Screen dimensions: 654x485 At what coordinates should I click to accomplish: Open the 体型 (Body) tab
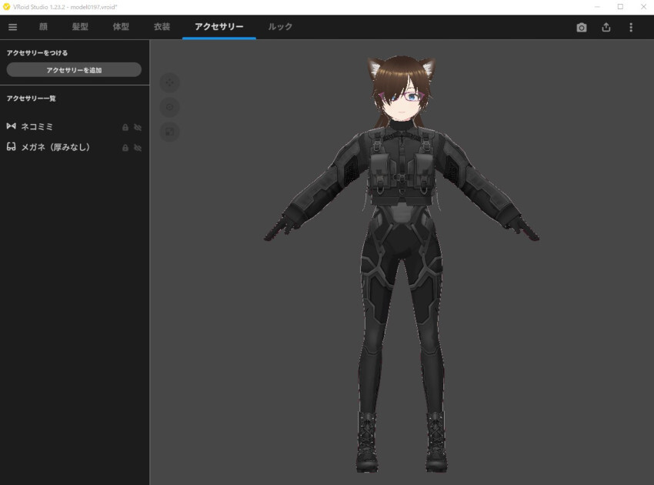pyautogui.click(x=121, y=27)
